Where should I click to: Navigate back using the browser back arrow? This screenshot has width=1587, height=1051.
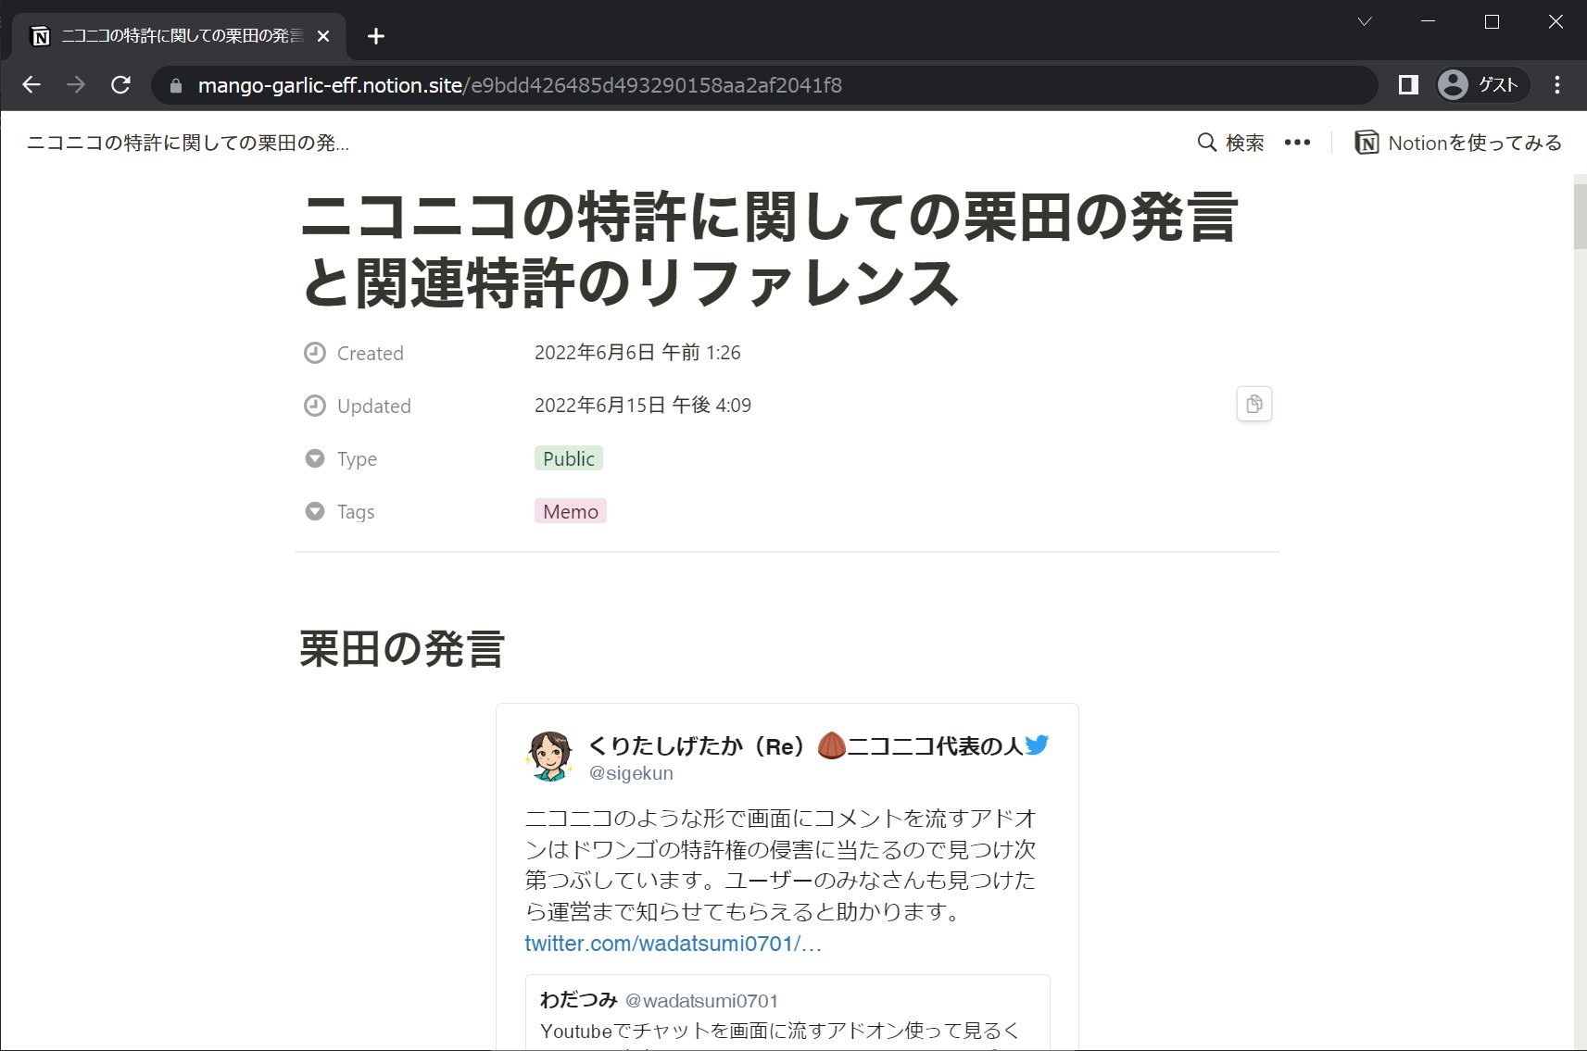[x=31, y=84]
